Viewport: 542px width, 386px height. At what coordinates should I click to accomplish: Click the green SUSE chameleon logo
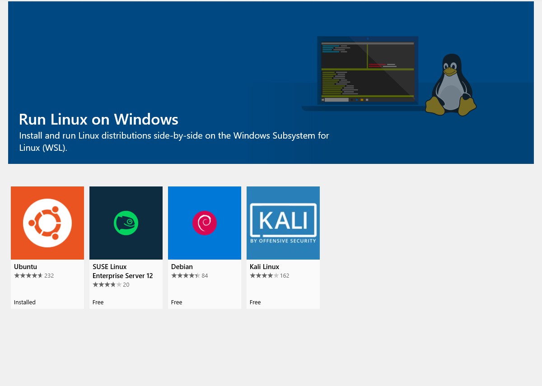126,223
